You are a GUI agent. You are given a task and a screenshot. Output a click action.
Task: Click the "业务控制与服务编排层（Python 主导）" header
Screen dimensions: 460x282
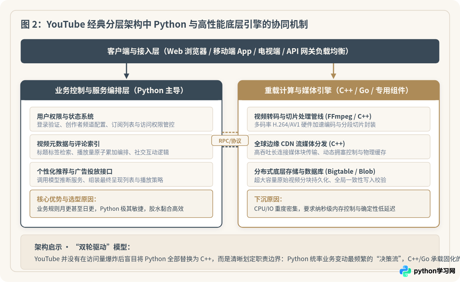pos(121,90)
